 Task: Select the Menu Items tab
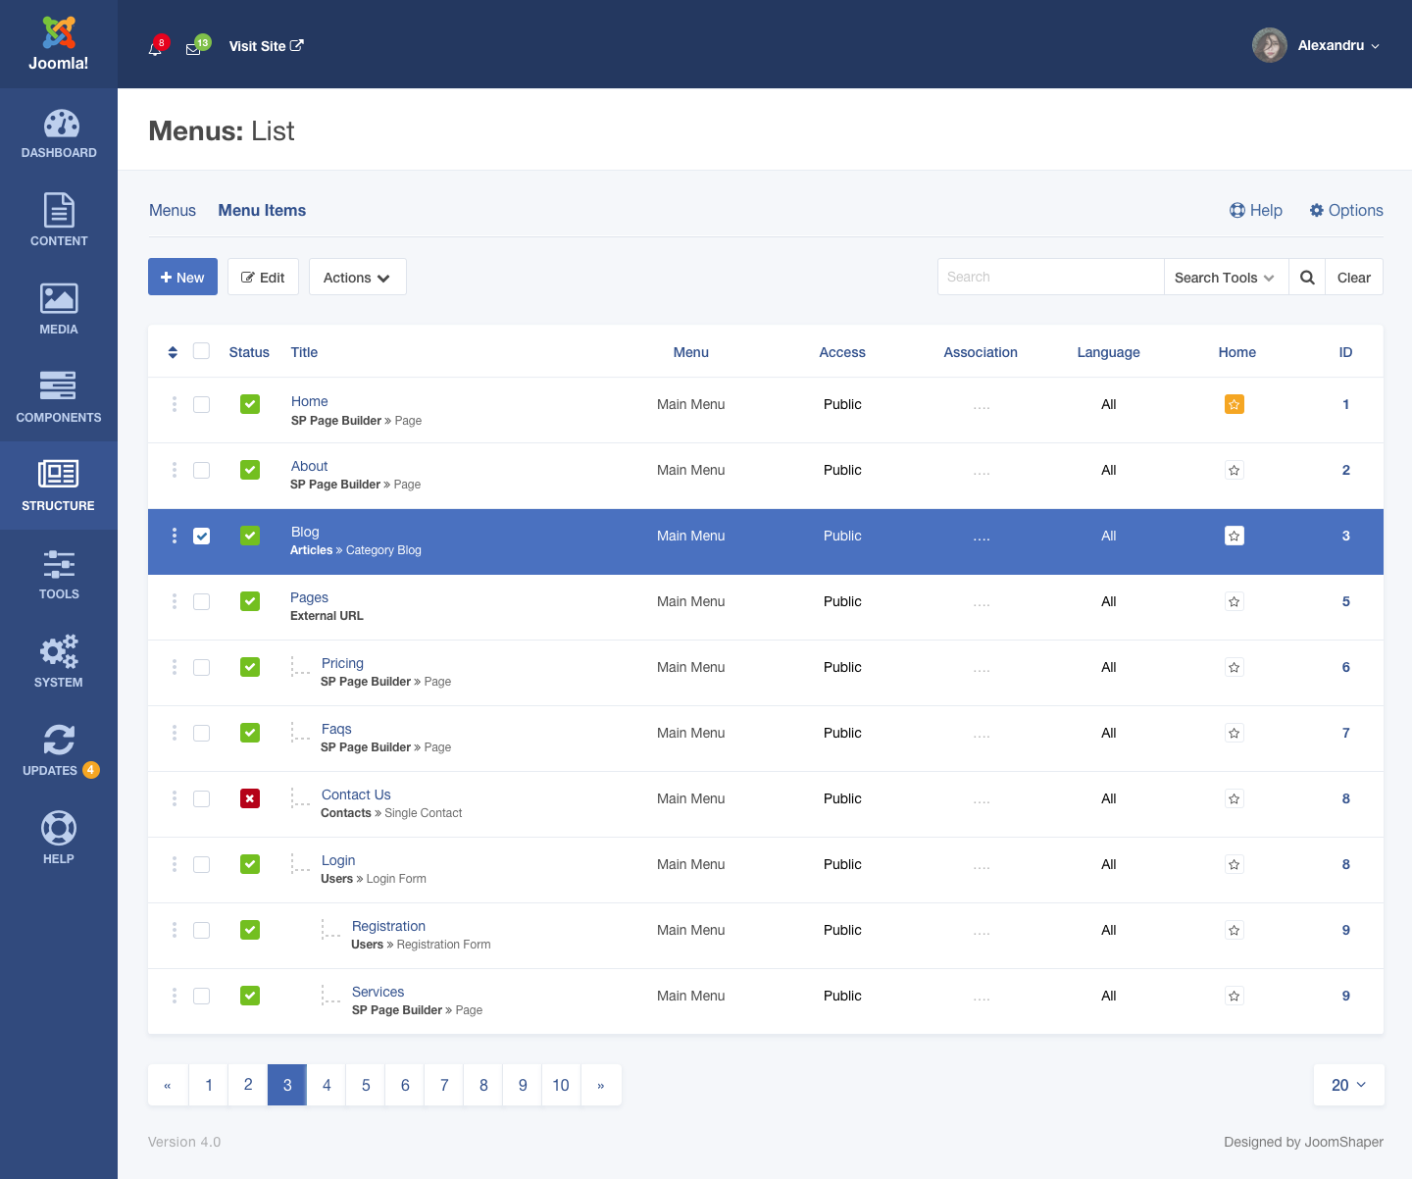262,210
